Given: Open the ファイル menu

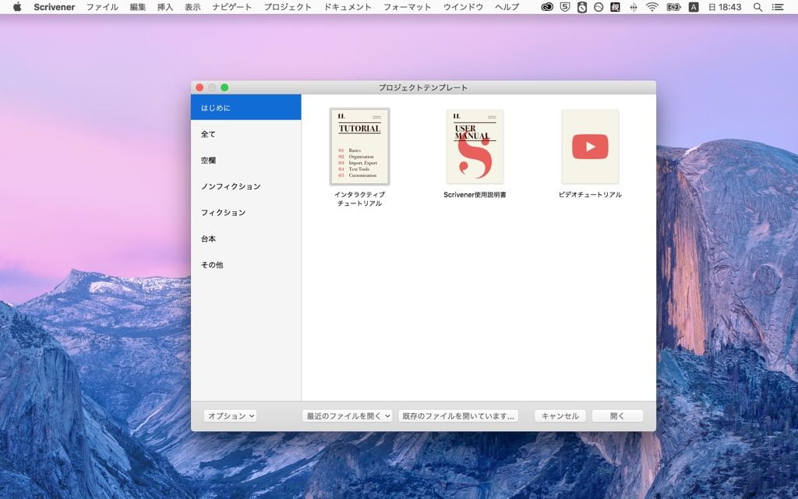Looking at the screenshot, I should point(102,7).
